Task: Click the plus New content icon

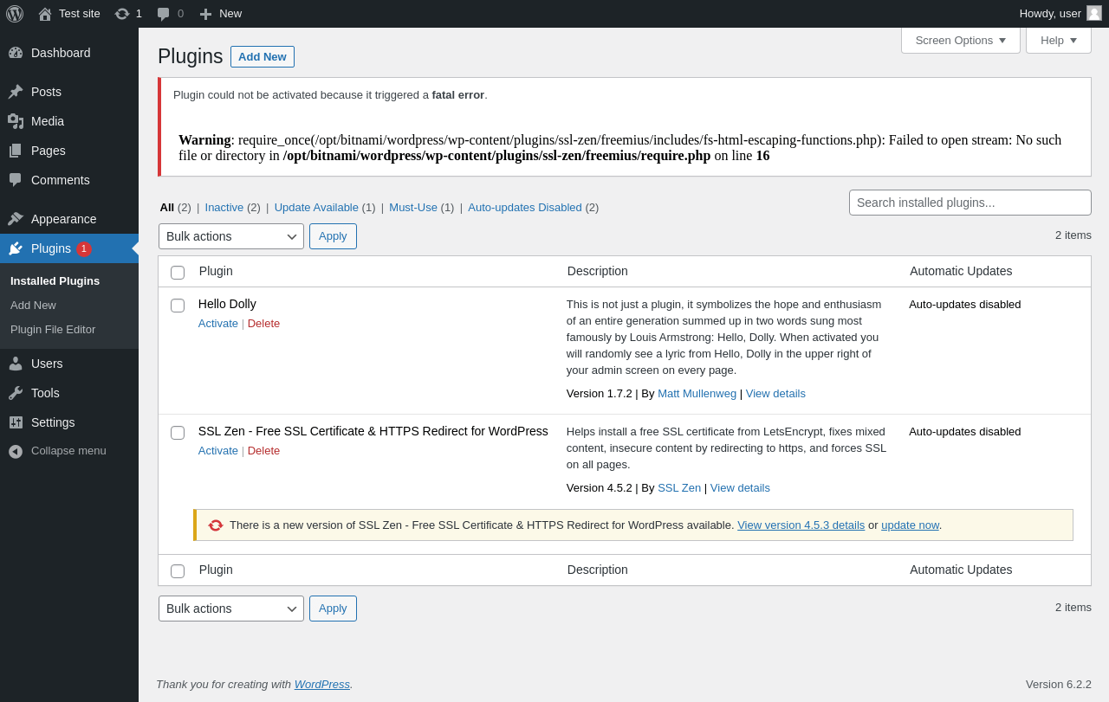Action: click(x=205, y=14)
